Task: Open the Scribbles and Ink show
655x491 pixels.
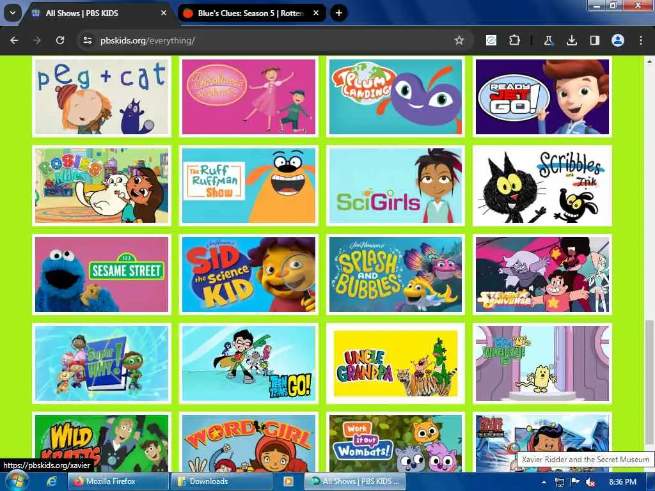Action: [542, 185]
